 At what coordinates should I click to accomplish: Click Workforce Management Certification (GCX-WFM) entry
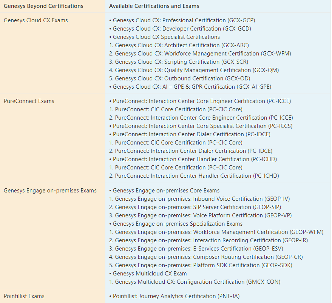pos(200,53)
